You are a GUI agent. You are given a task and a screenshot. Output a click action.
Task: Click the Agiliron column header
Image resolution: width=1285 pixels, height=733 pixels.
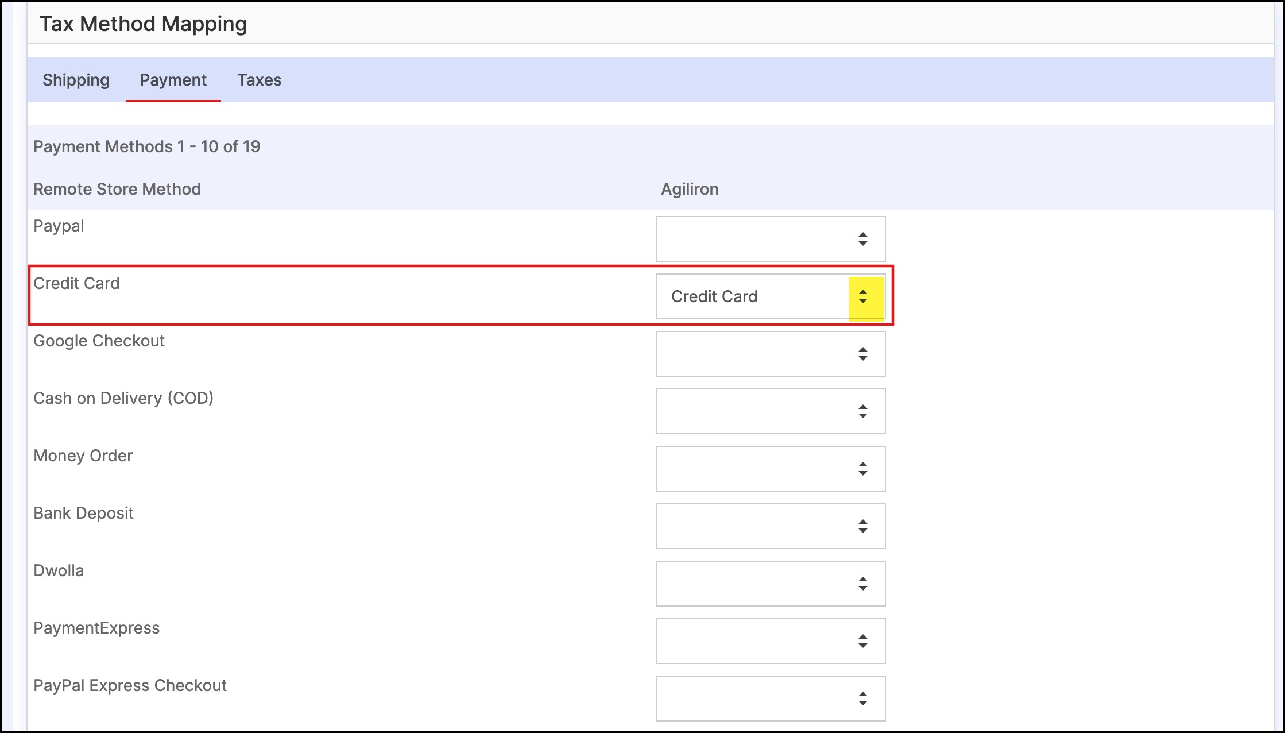click(690, 189)
